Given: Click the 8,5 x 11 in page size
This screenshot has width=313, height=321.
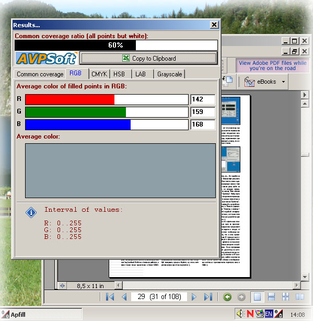Looking at the screenshot, I should pos(90,286).
